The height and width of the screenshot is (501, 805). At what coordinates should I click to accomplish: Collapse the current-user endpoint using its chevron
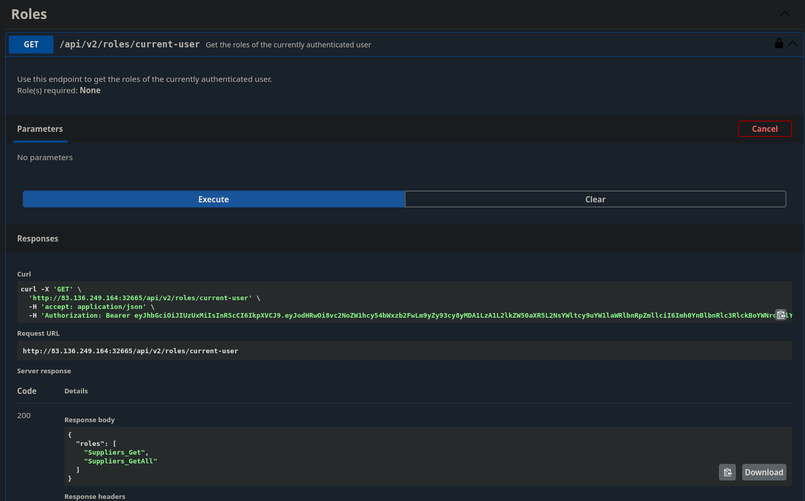pyautogui.click(x=793, y=44)
